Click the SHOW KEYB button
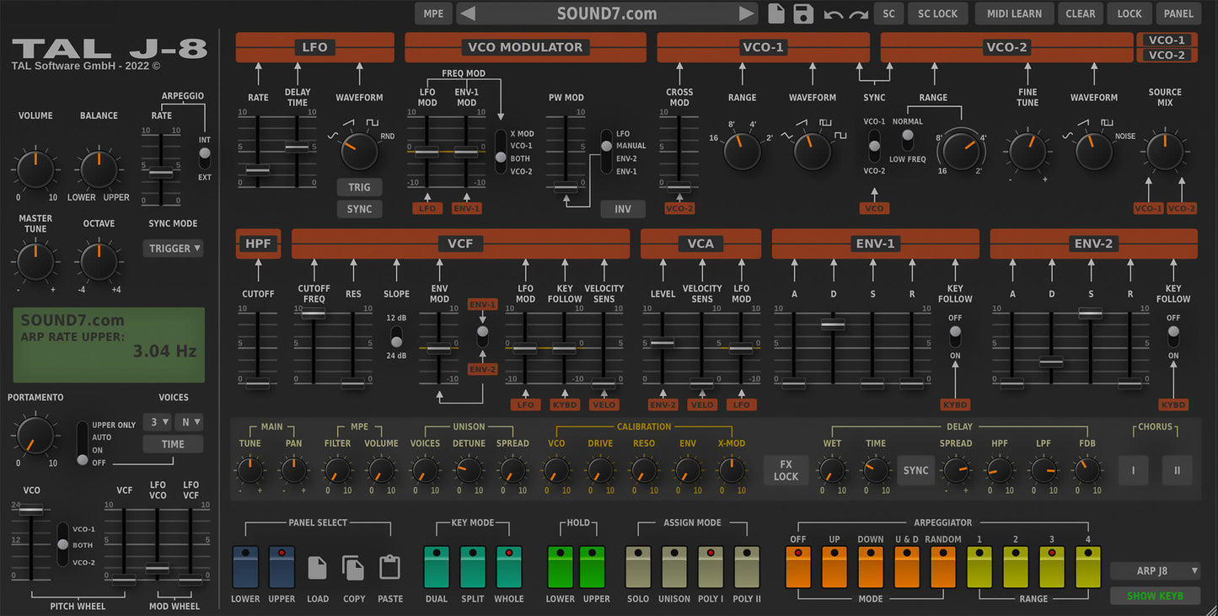This screenshot has height=616, width=1218. (1155, 596)
